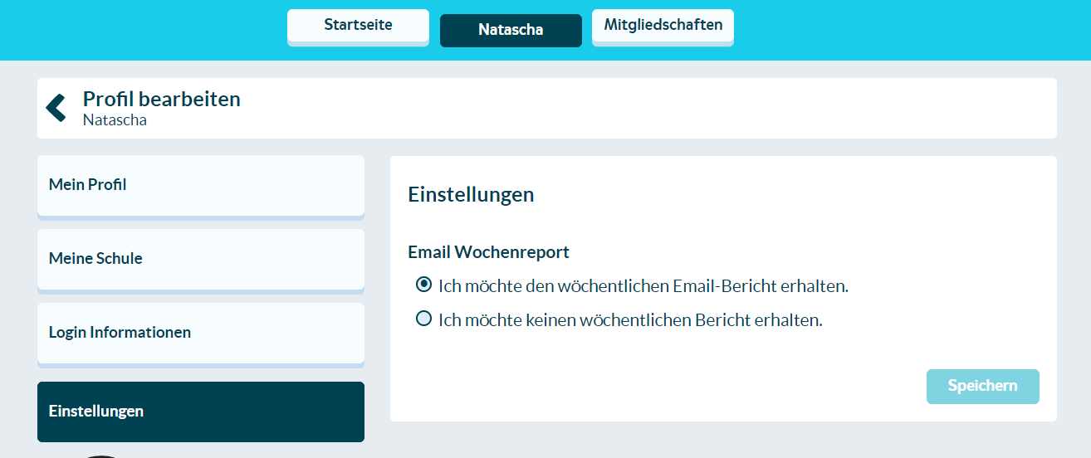Image resolution: width=1091 pixels, height=458 pixels.
Task: Enable the weekly Email-Bericht radio button
Action: 424,285
